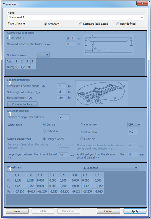
Task: Click the self weight of crane bridge field
Action: coord(62,86)
